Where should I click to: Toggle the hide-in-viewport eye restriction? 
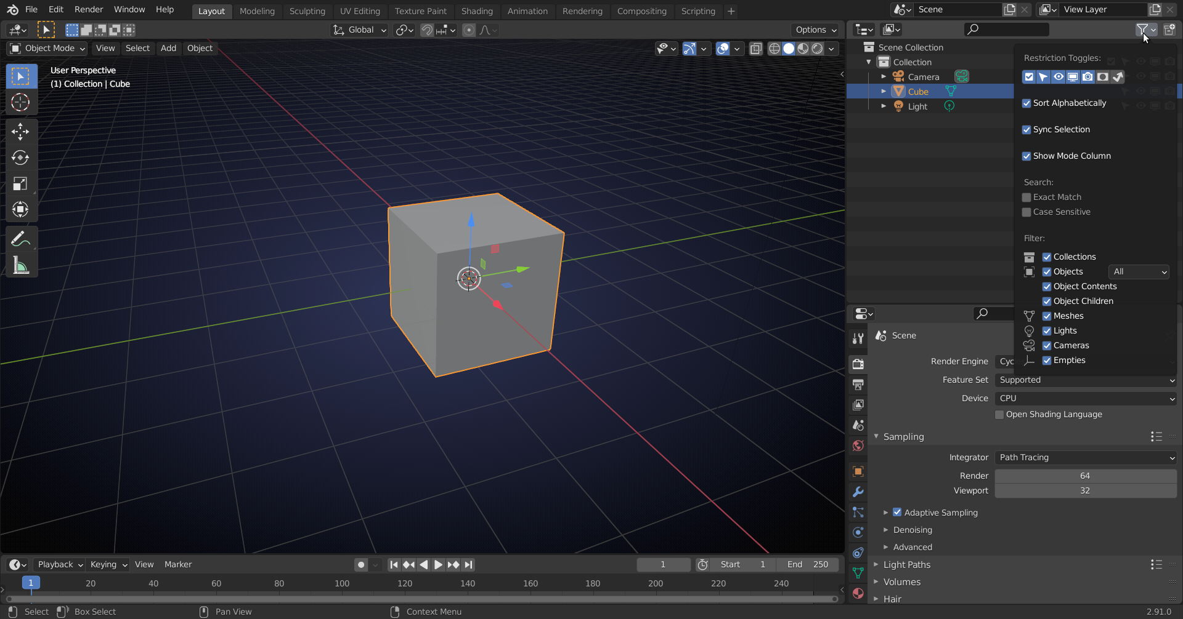pyautogui.click(x=1059, y=77)
